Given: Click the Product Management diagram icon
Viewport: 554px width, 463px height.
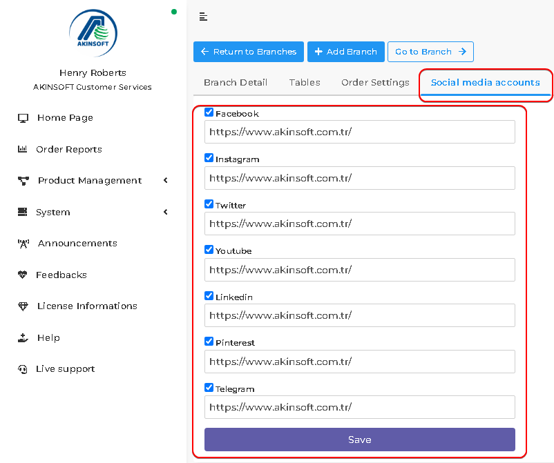Looking at the screenshot, I should point(23,181).
